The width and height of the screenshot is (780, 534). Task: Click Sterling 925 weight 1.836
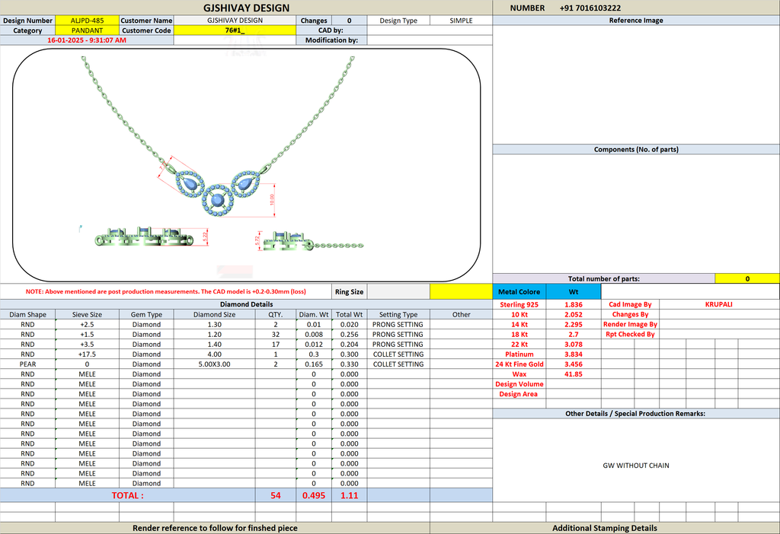[574, 304]
